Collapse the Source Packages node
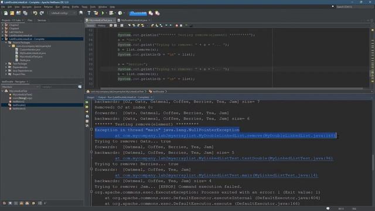Image resolution: width=375 pixels, height=211 pixels. click(x=6, y=42)
